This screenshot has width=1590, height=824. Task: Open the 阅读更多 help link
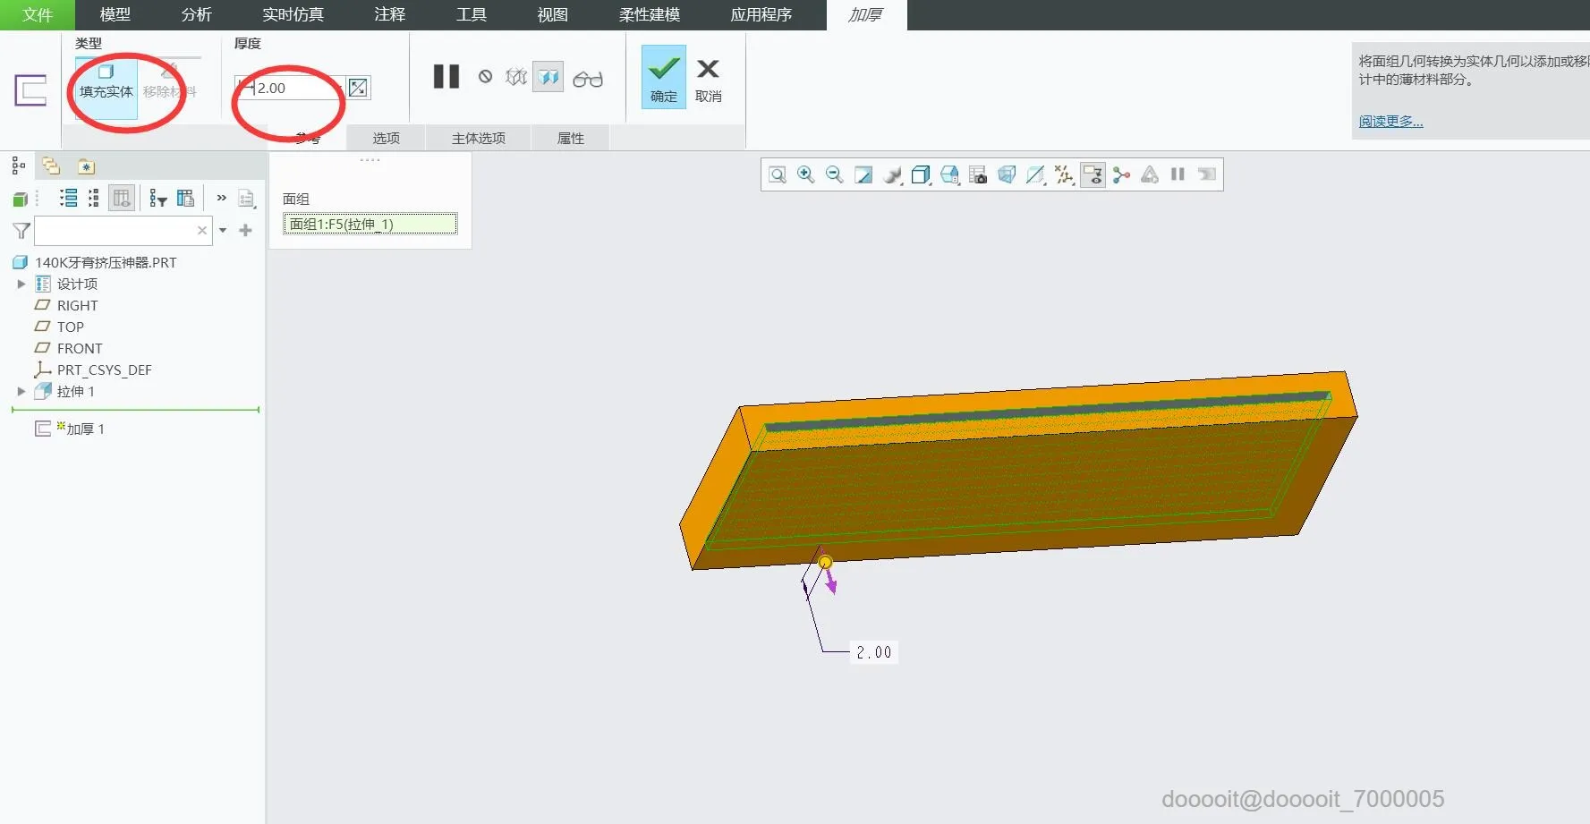(1390, 122)
